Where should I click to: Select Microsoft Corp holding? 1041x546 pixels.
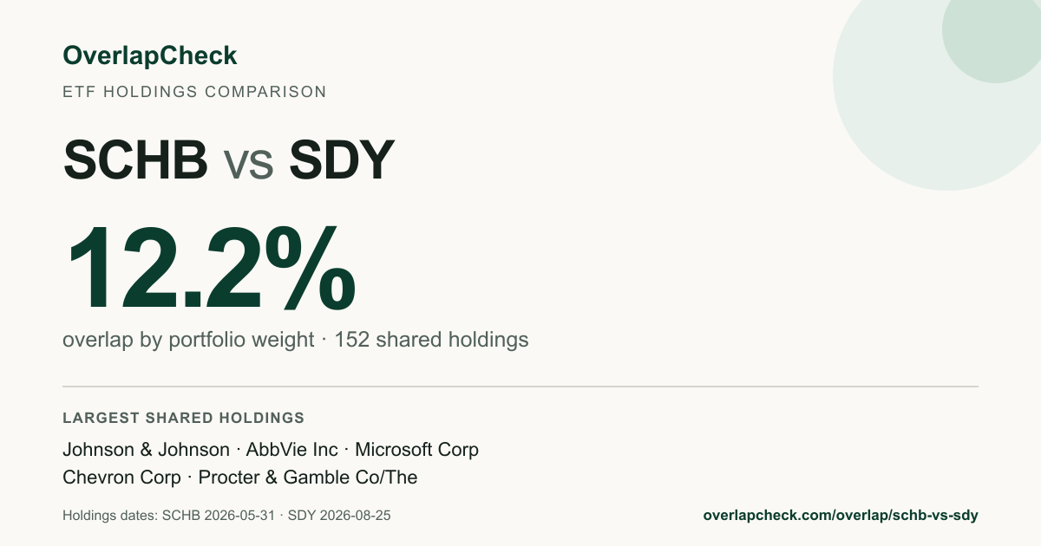pos(416,450)
